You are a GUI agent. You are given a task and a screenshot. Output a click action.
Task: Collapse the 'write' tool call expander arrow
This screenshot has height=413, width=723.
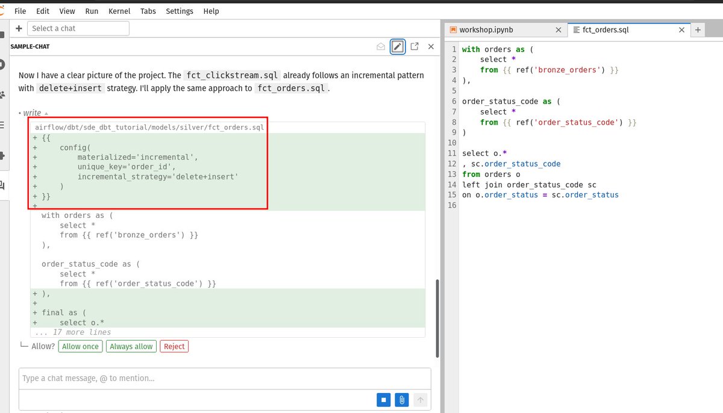[46, 113]
